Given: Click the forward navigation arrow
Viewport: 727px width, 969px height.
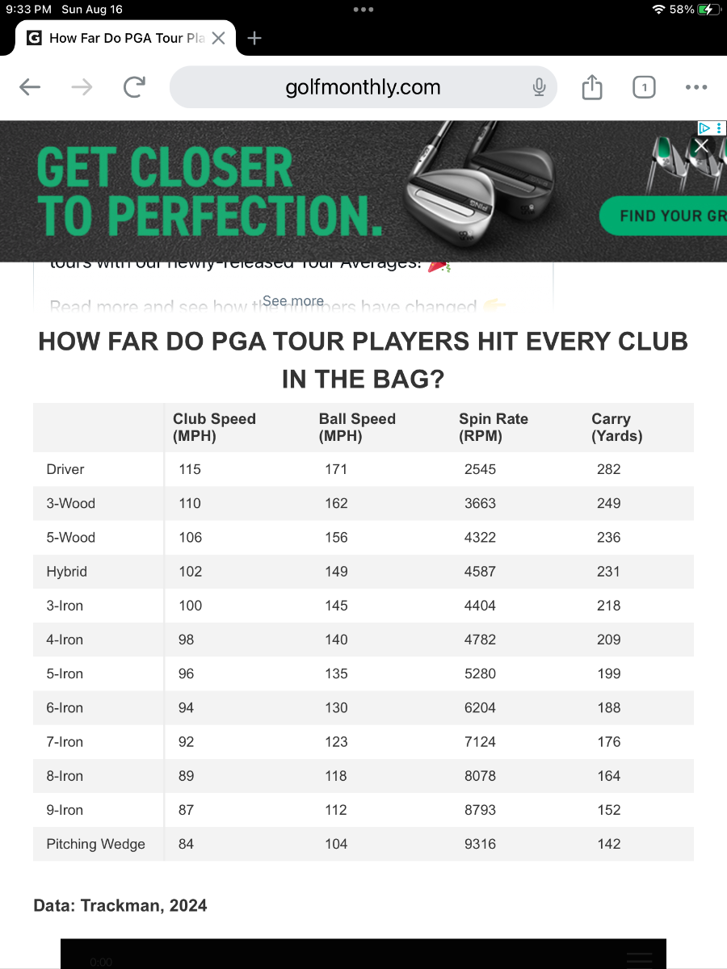Looking at the screenshot, I should [82, 87].
